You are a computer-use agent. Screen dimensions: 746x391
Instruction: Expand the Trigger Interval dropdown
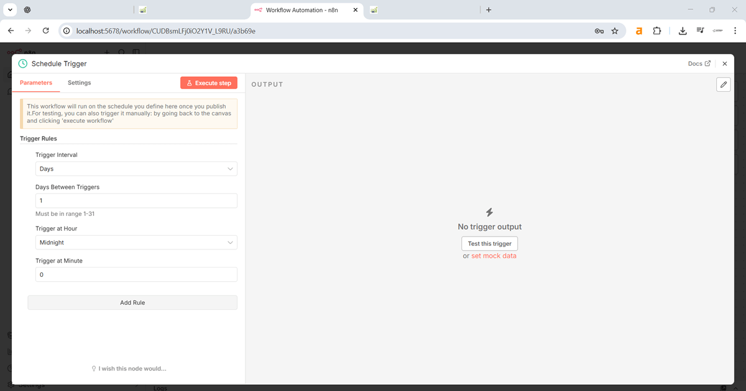tap(136, 169)
